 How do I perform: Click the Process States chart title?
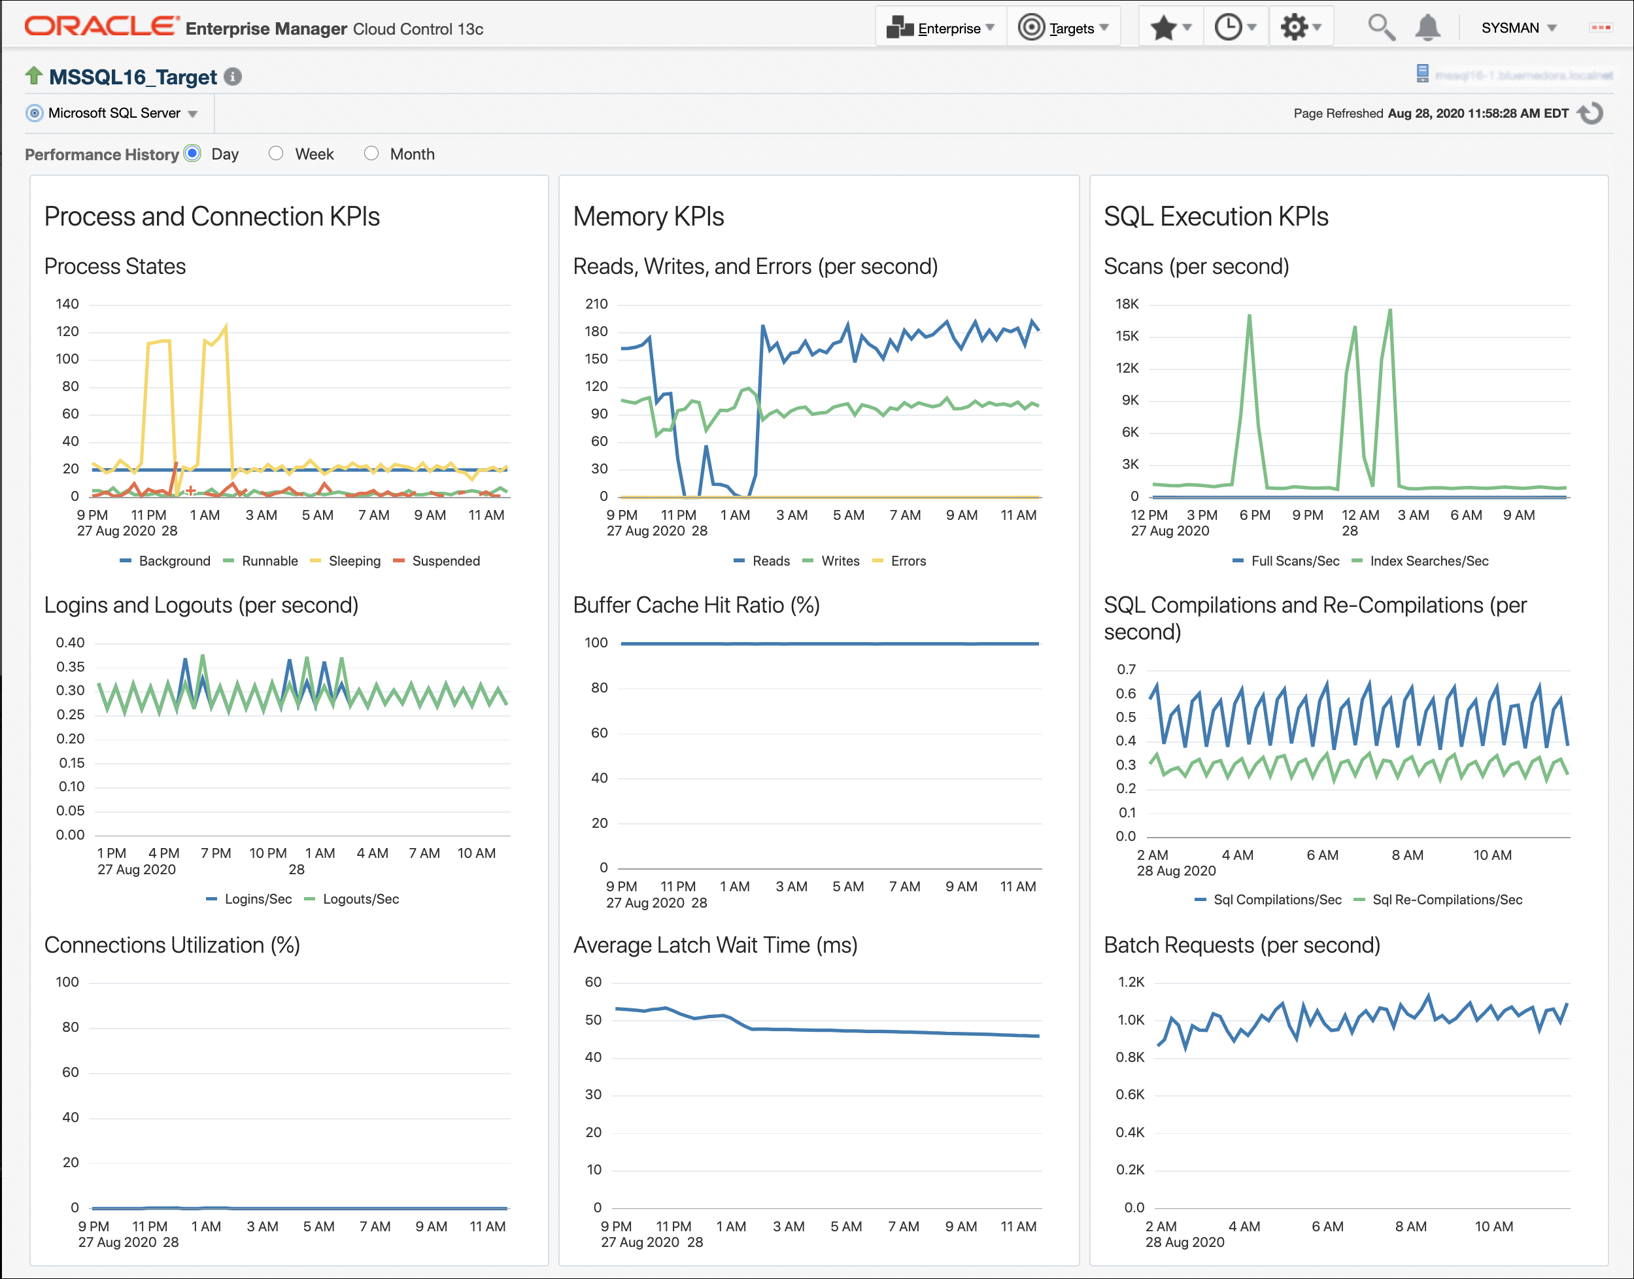115,267
